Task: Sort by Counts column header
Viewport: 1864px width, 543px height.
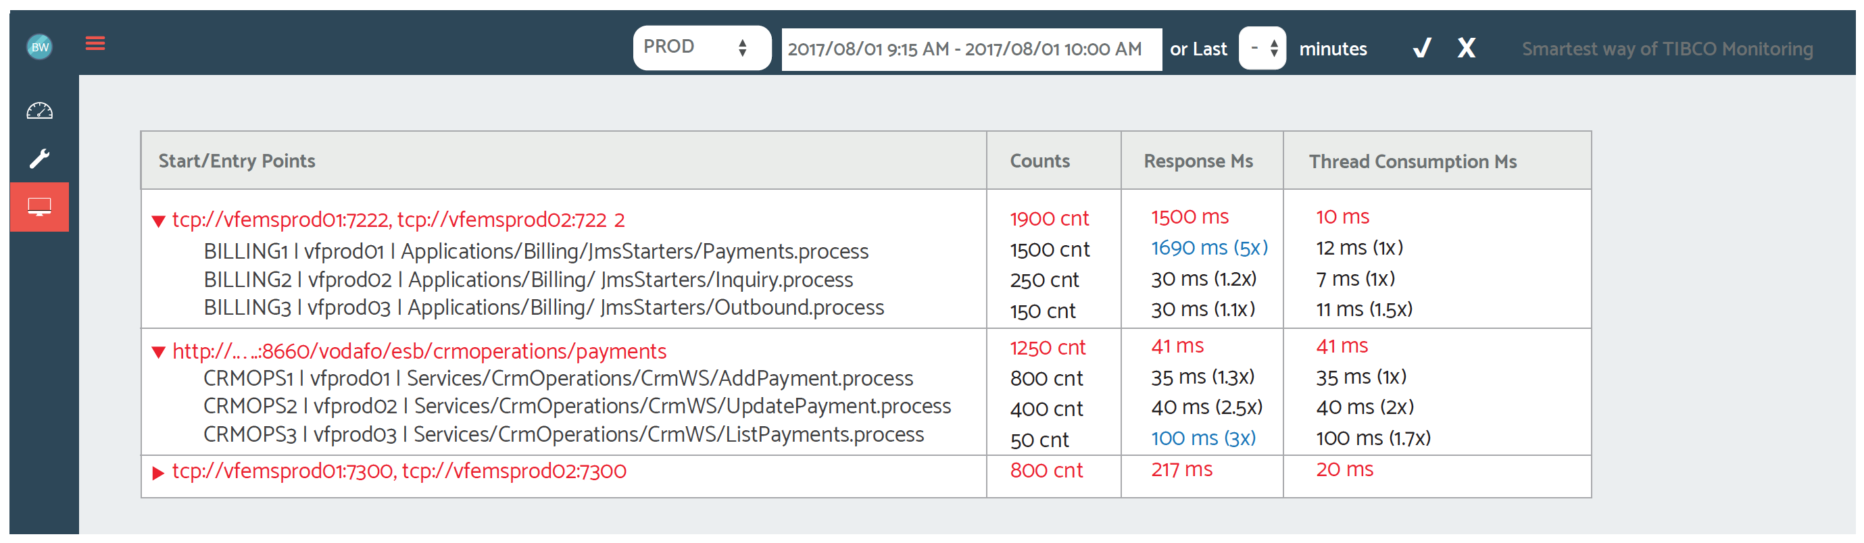Action: (x=1039, y=161)
